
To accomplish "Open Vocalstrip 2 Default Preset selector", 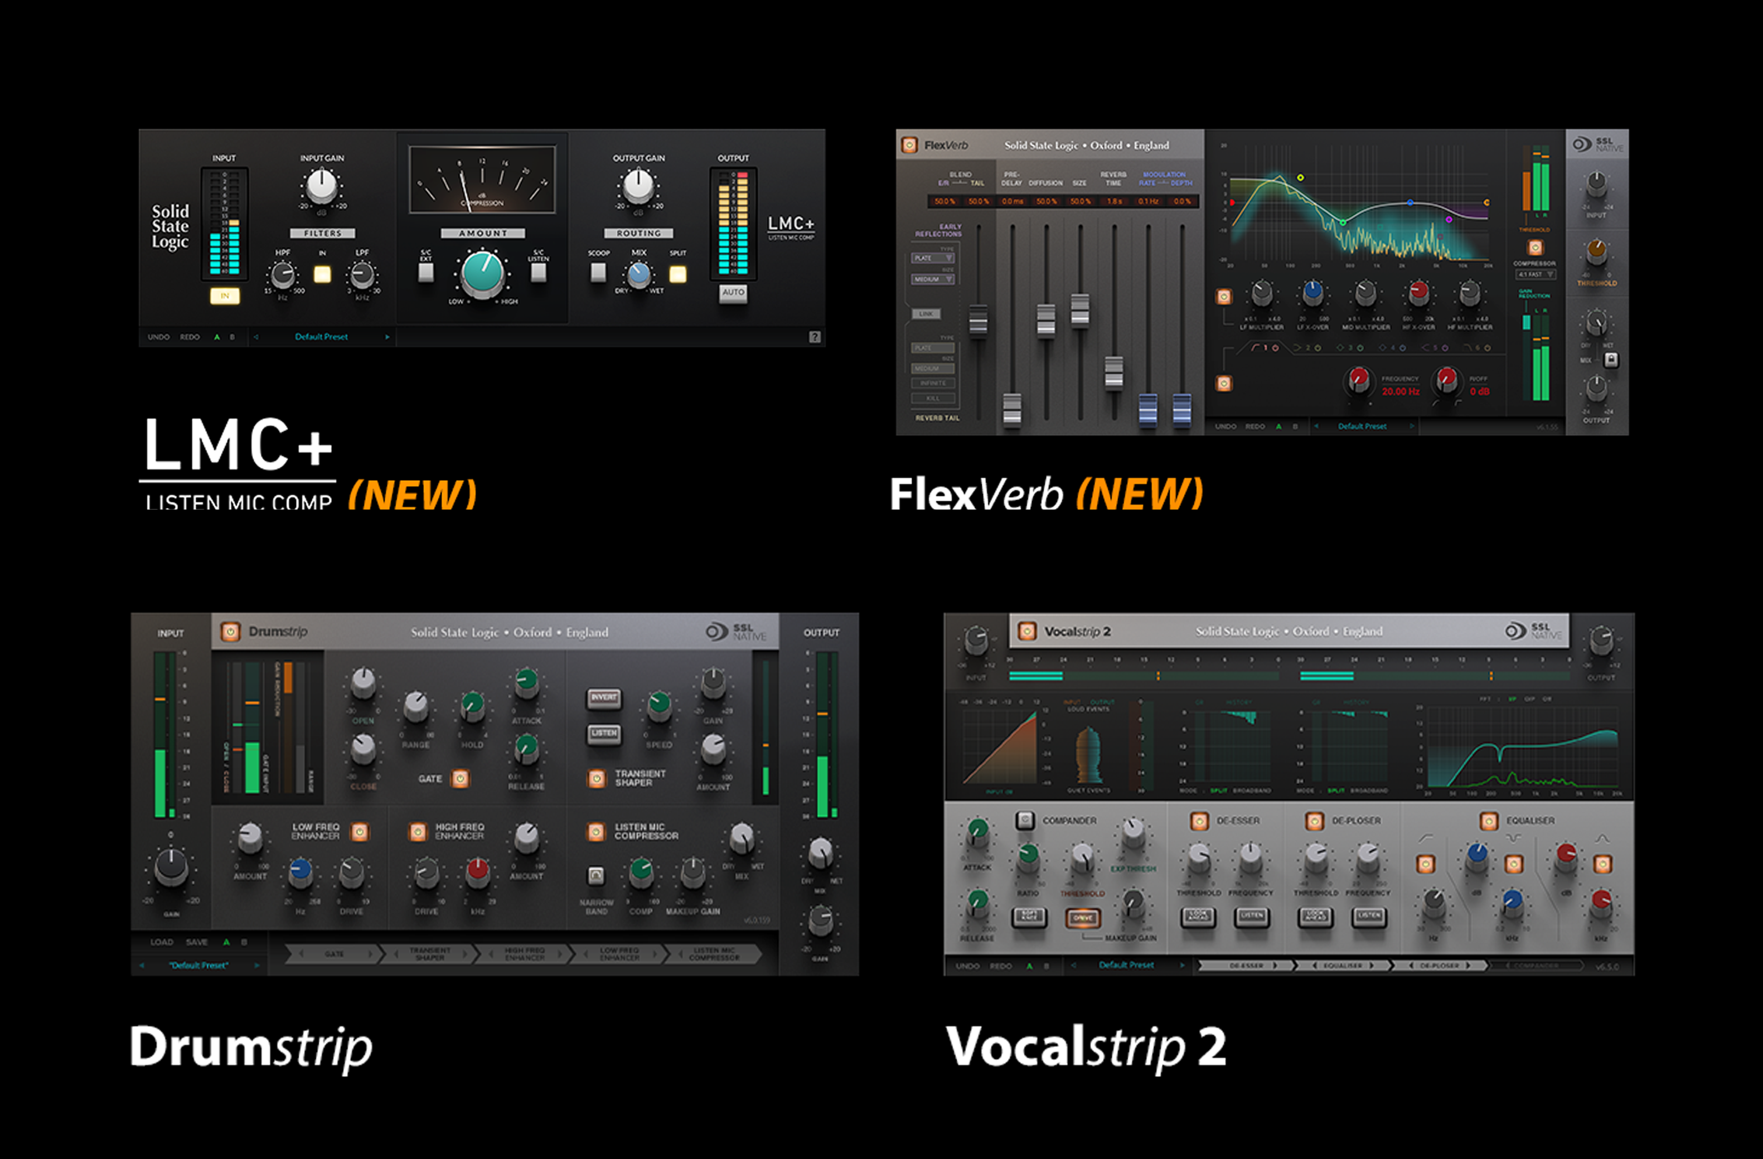I will pos(1126,965).
